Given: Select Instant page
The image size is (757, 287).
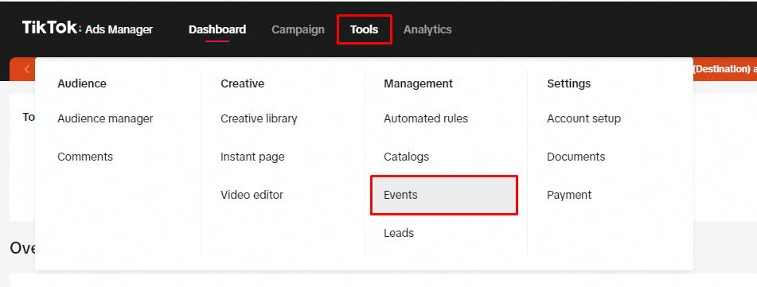Looking at the screenshot, I should pos(252,157).
